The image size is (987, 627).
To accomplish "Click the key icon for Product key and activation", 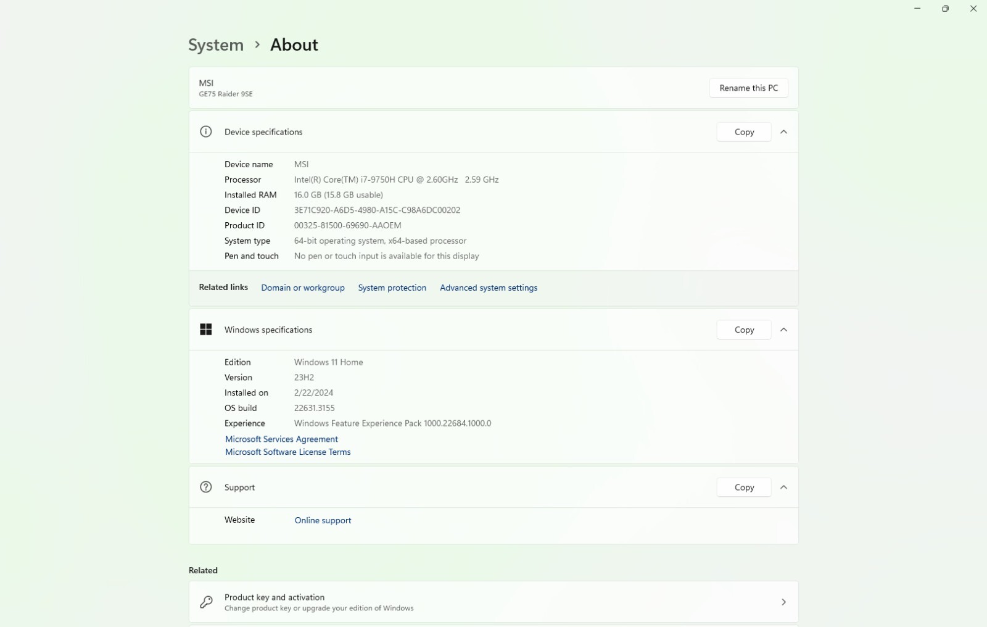I will pos(206,602).
